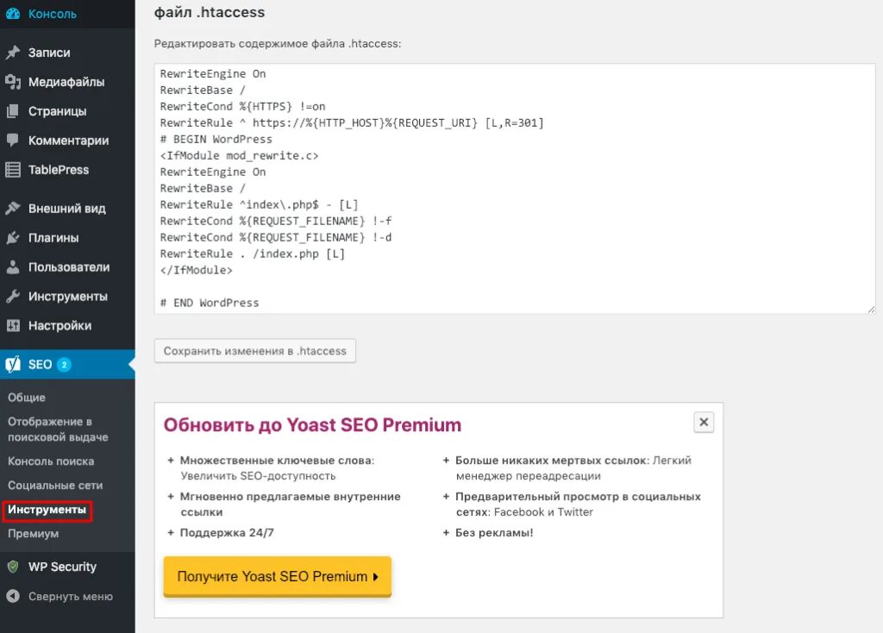Collapse menu via Свернуть меню arrow

tap(12, 596)
